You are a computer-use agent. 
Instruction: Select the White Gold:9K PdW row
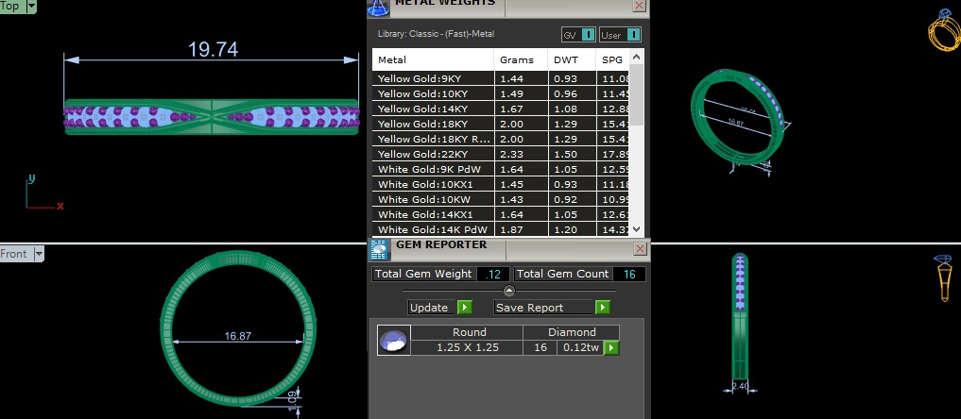click(x=501, y=170)
